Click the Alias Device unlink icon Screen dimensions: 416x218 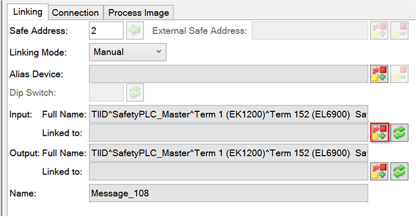tap(399, 73)
